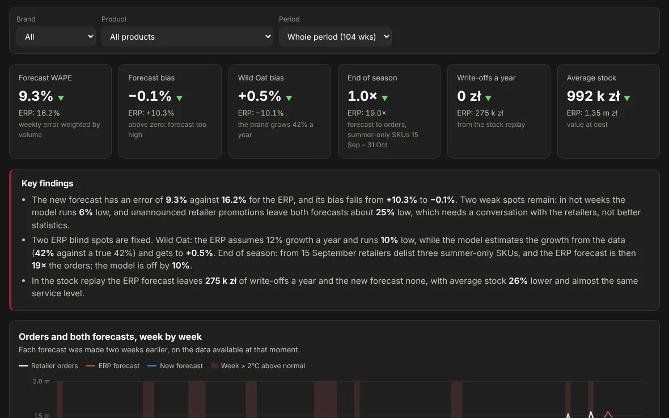
Task: Click the ERP forecast legend line marker
Action: pyautogui.click(x=91, y=365)
